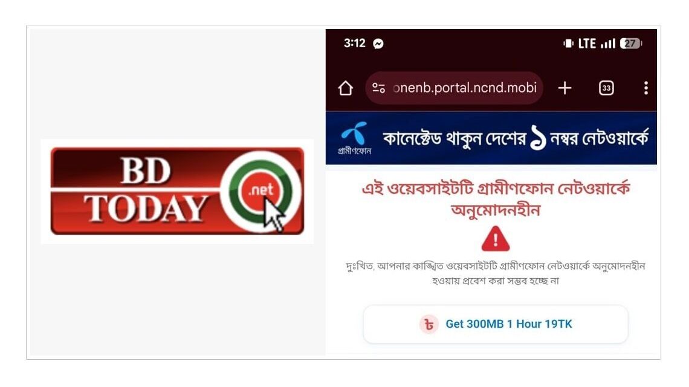Click the Get 300MB 1 Hour 19TK button
This screenshot has height=387, width=689.
(x=496, y=324)
